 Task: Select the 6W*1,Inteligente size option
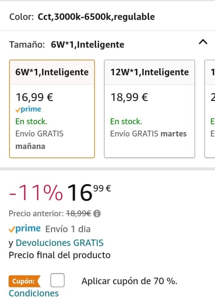tap(52, 109)
